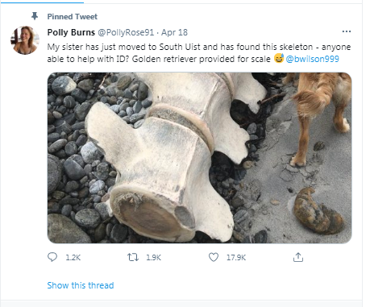The image size is (370, 307).
Task: Like the tweet with the heart icon
Action: (x=214, y=257)
